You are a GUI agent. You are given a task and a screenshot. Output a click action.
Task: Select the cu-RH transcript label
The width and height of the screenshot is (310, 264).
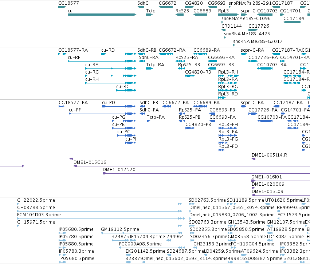[x=92, y=79]
